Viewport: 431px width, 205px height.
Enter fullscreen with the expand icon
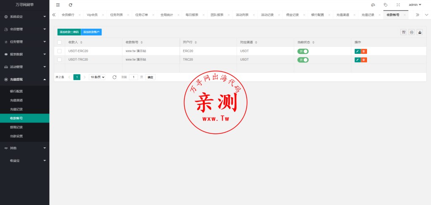(x=398, y=5)
